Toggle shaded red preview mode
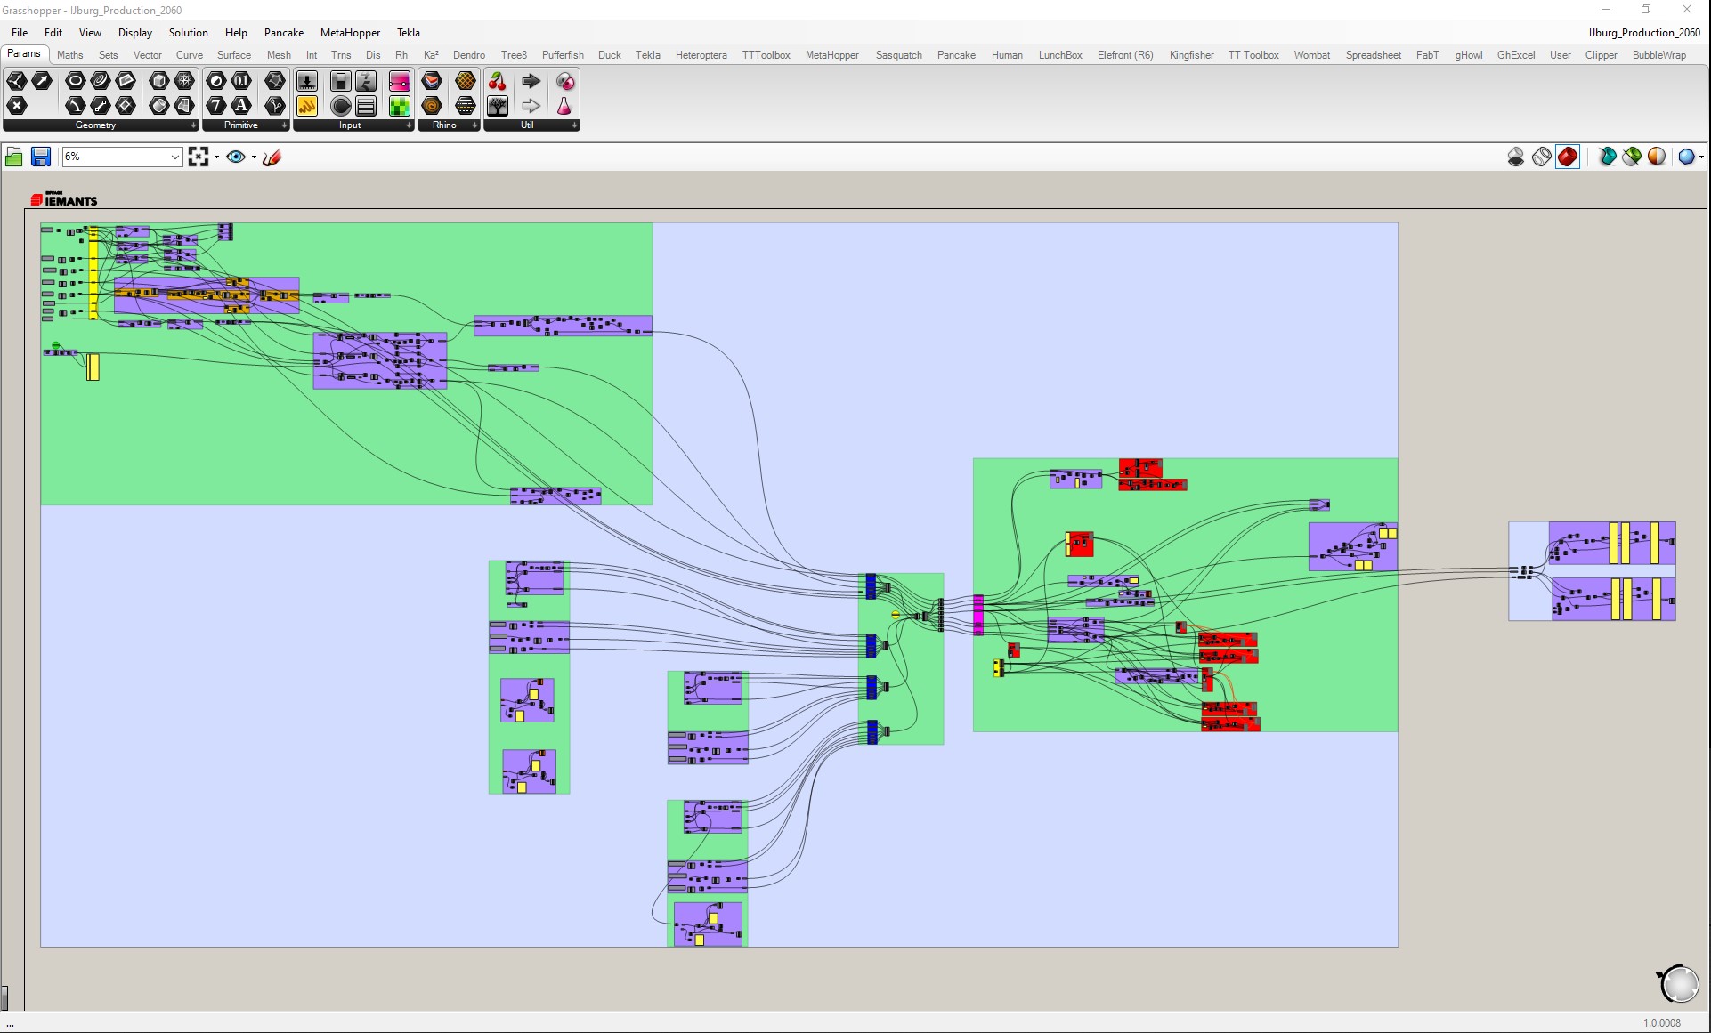Image resolution: width=1711 pixels, height=1033 pixels. click(x=1568, y=157)
